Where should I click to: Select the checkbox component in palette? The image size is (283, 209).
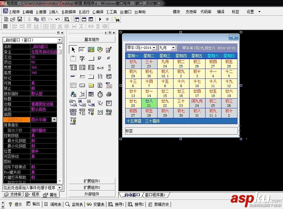(100, 58)
